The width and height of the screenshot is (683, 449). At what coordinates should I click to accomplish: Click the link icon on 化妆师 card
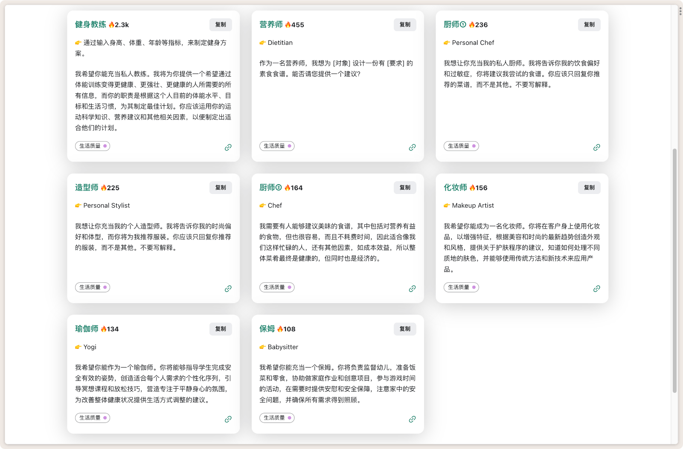pos(597,288)
